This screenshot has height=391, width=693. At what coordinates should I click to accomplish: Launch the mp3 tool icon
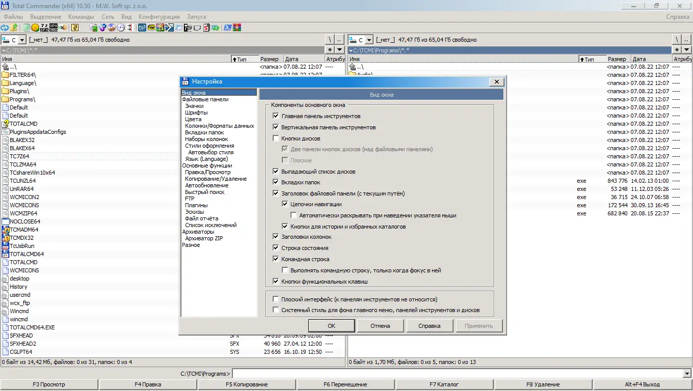tap(142, 27)
